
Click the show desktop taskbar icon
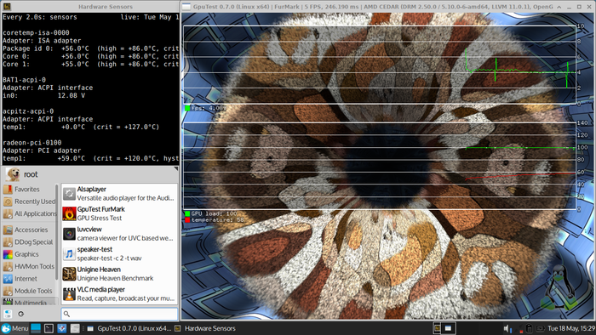pos(36,328)
